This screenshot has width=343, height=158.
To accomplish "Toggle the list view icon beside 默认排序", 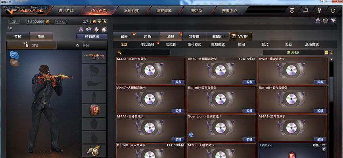I will pos(326,53).
